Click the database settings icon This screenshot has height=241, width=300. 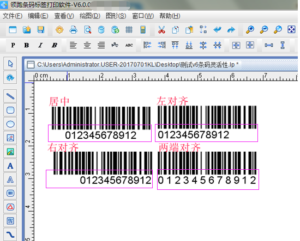101,30
